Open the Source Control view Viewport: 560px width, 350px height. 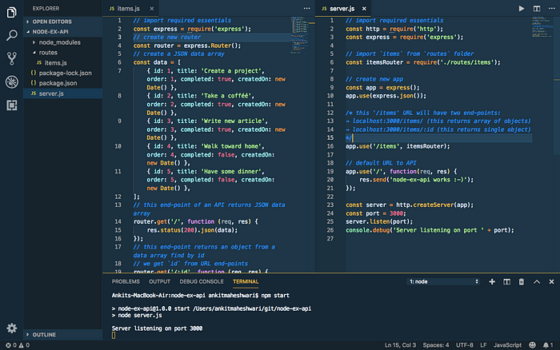(11, 58)
